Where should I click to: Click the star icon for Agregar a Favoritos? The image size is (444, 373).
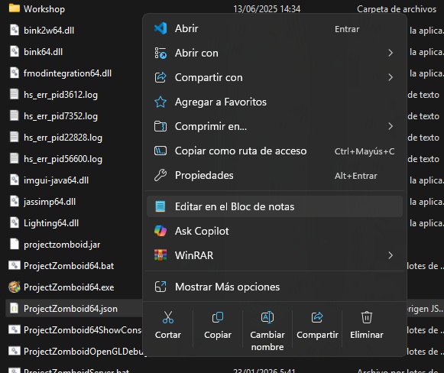pyautogui.click(x=160, y=102)
